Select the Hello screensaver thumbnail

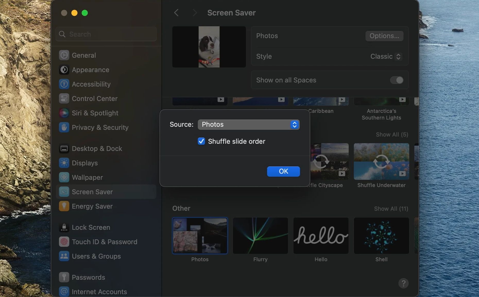[x=321, y=236]
